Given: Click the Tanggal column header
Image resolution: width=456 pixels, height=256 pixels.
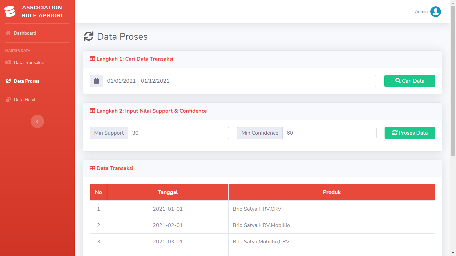Looking at the screenshot, I should pyautogui.click(x=168, y=192).
